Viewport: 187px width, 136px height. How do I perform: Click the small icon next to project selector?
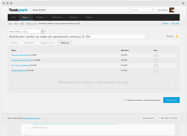point(45,31)
